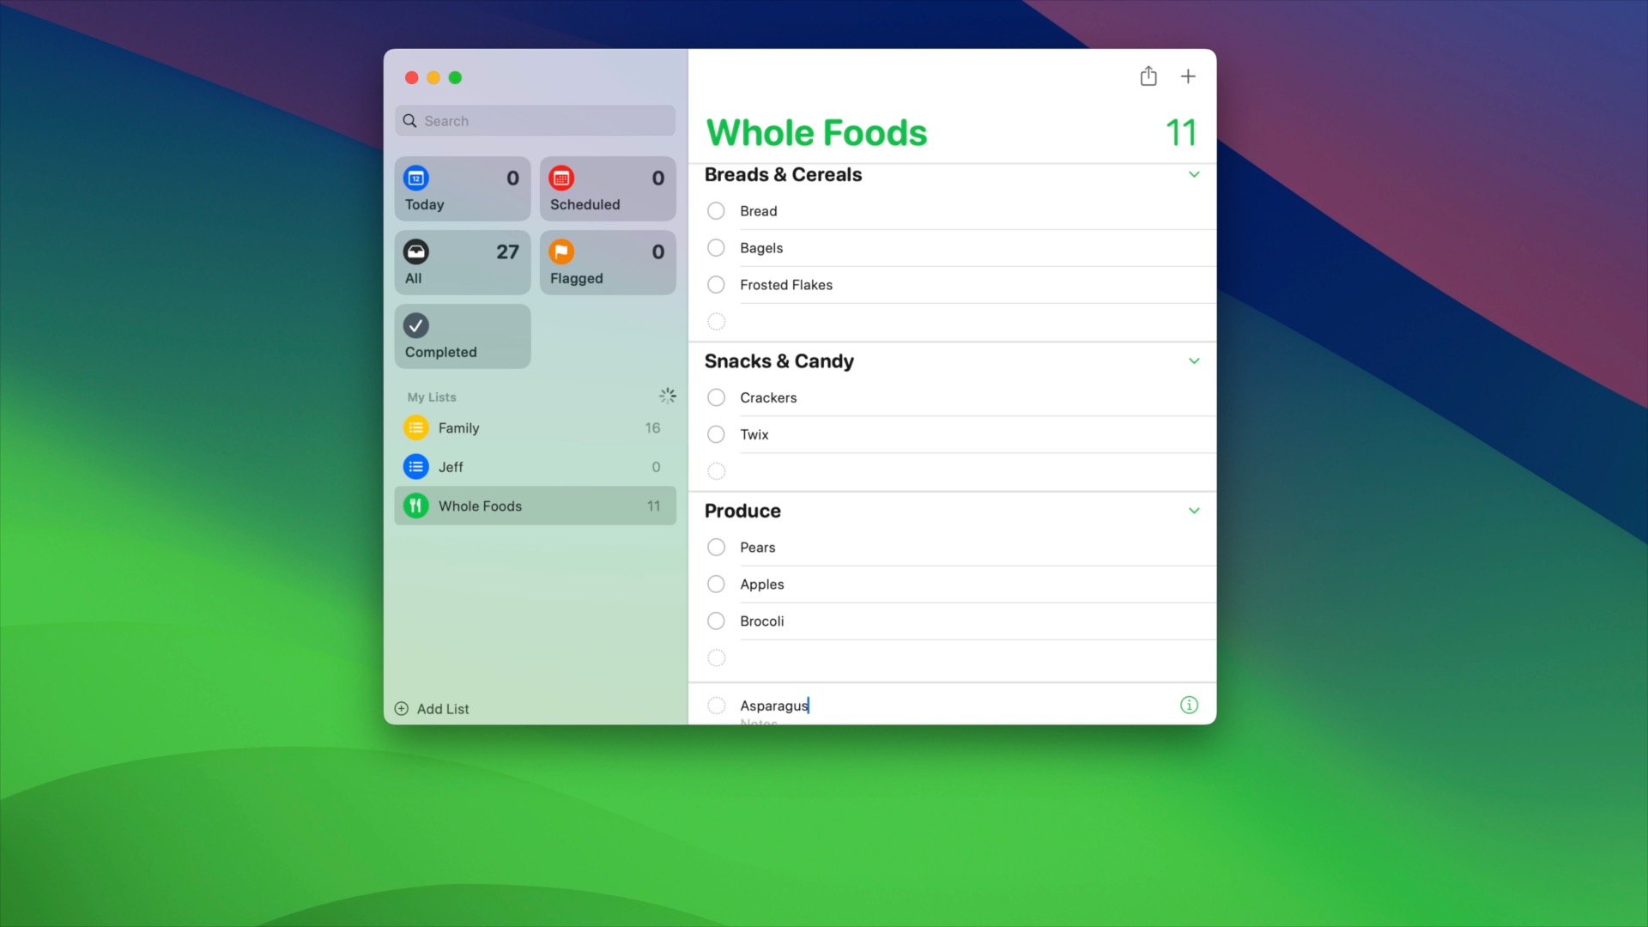Click the plus icon to add a reminder

1188,76
